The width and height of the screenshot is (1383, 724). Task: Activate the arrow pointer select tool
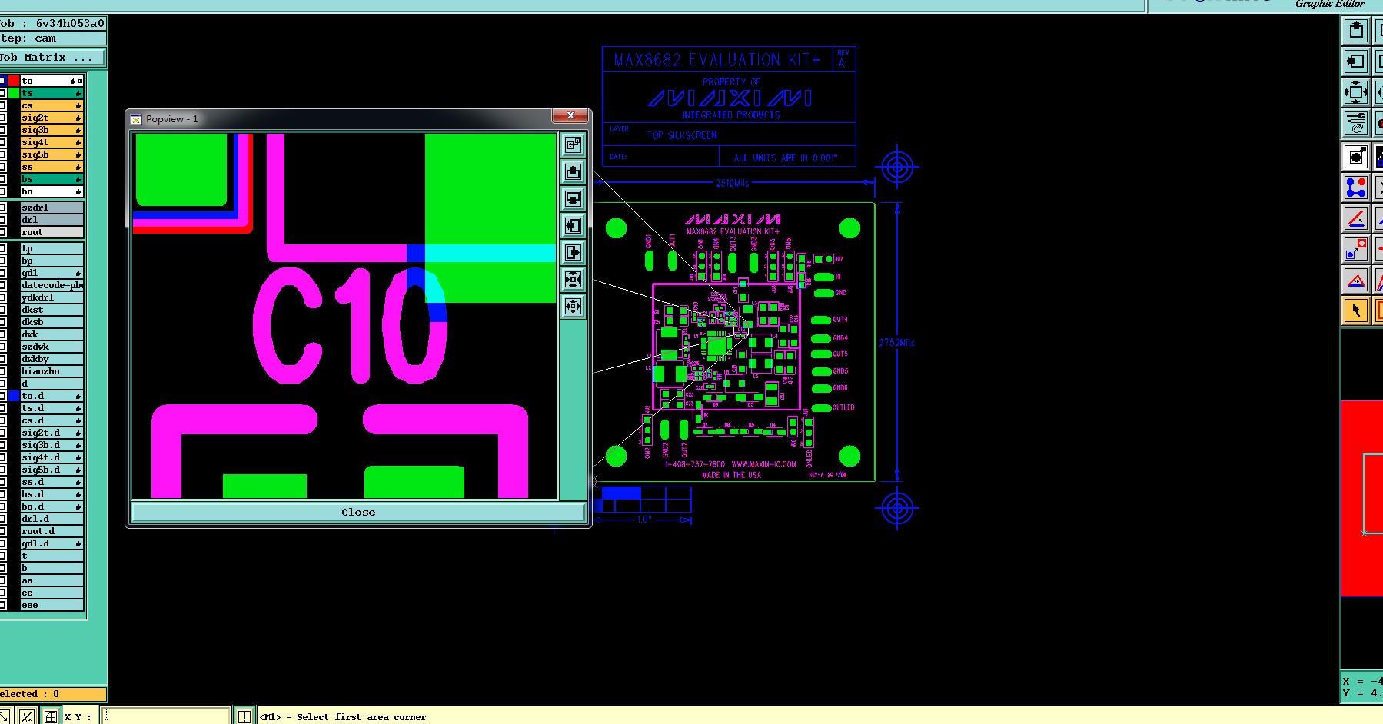coord(1356,311)
